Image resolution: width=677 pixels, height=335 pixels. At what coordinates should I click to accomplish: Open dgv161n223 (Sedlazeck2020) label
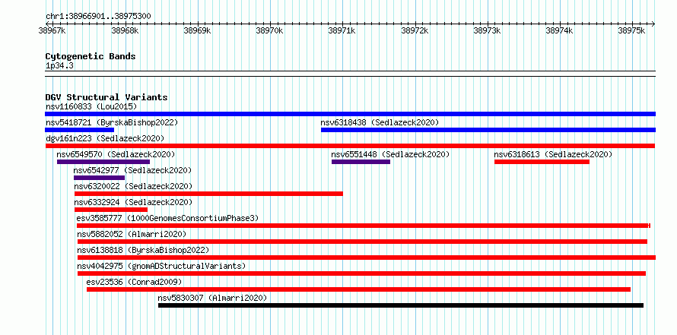(105, 138)
